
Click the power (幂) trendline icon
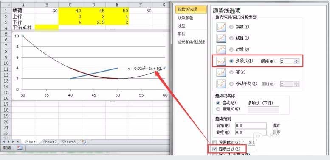[221, 72]
